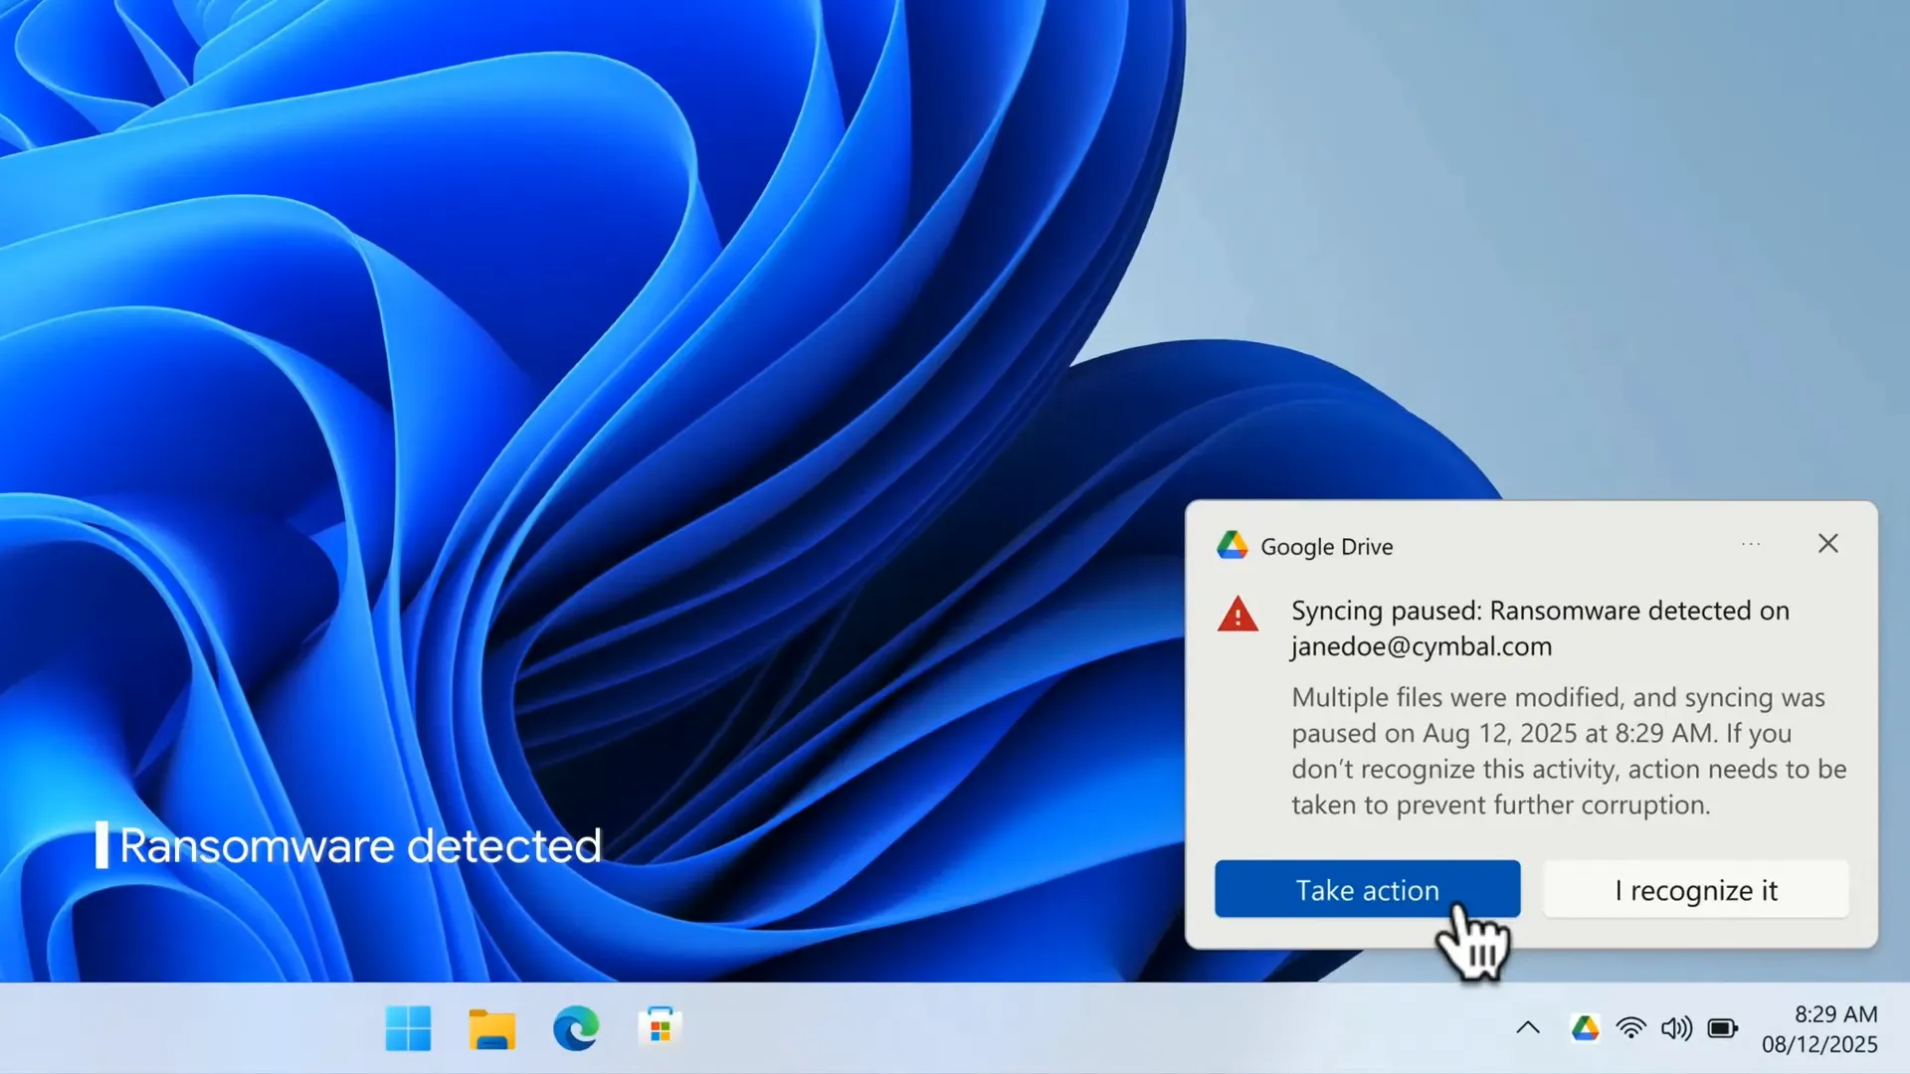
Task: Click janedoe@cymbal.com account text
Action: pos(1421,647)
